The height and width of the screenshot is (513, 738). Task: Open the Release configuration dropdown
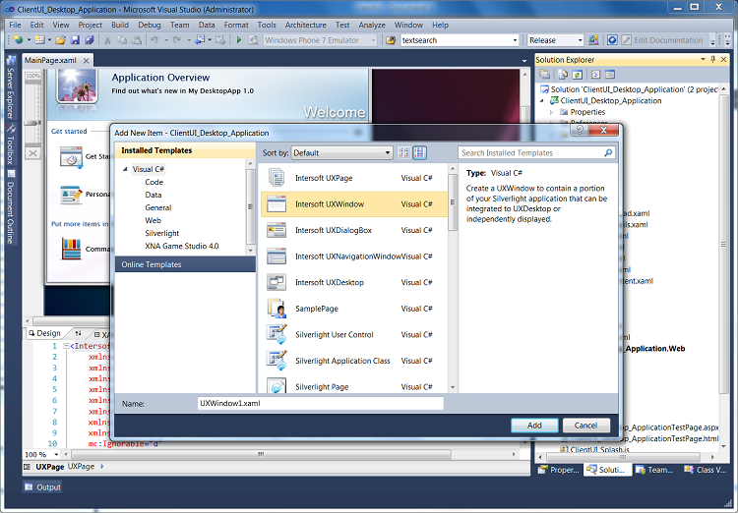[555, 40]
